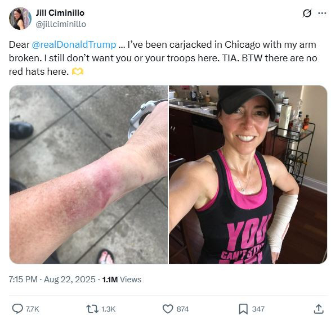This screenshot has width=331, height=320.
Task: Click the 7:15 PM Aug 22, 2025 timestamp
Action: (52, 280)
